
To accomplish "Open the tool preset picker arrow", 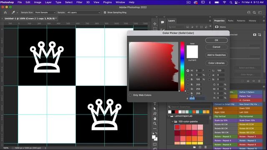I will point(17,12).
